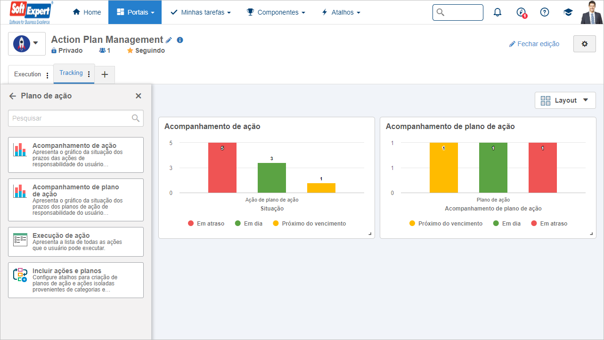Select the Acompanhamento de ação widget card
604x340 pixels.
pyautogui.click(x=76, y=155)
